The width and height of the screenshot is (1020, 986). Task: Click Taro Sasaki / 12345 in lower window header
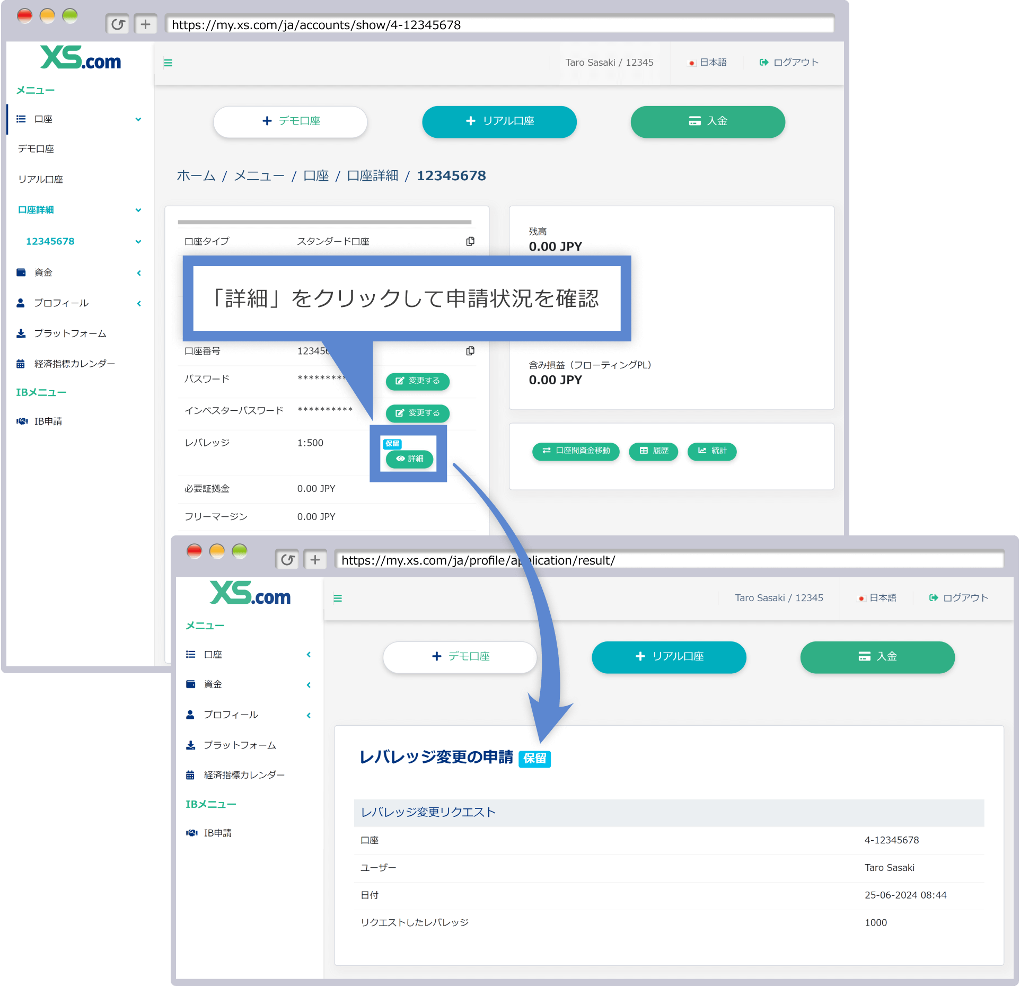[x=779, y=598]
